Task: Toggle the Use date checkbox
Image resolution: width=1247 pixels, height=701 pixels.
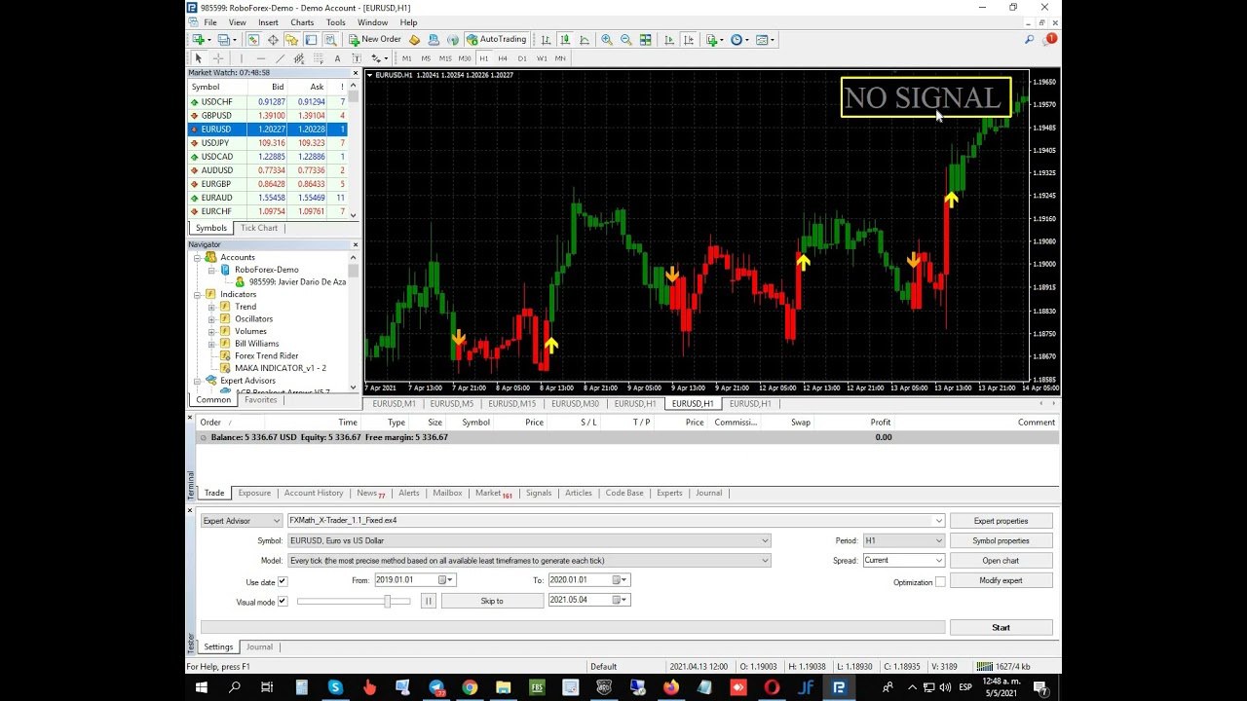Action: point(283,581)
